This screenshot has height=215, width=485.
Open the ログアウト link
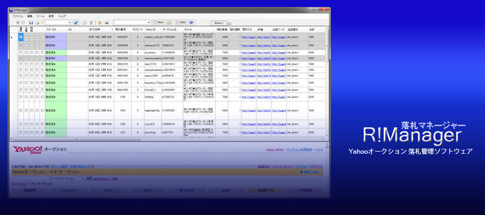coord(317,167)
